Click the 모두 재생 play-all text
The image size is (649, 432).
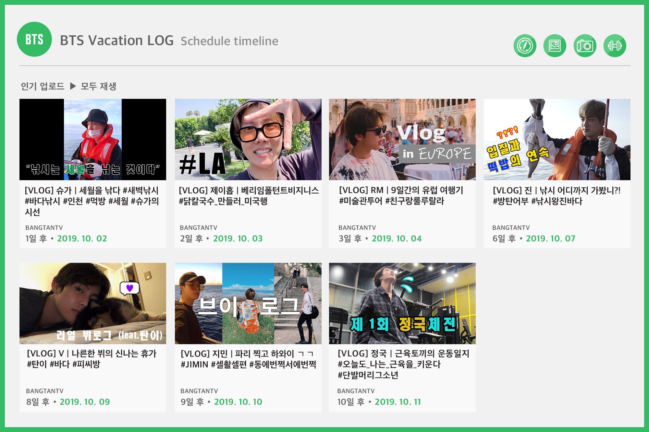pyautogui.click(x=98, y=86)
